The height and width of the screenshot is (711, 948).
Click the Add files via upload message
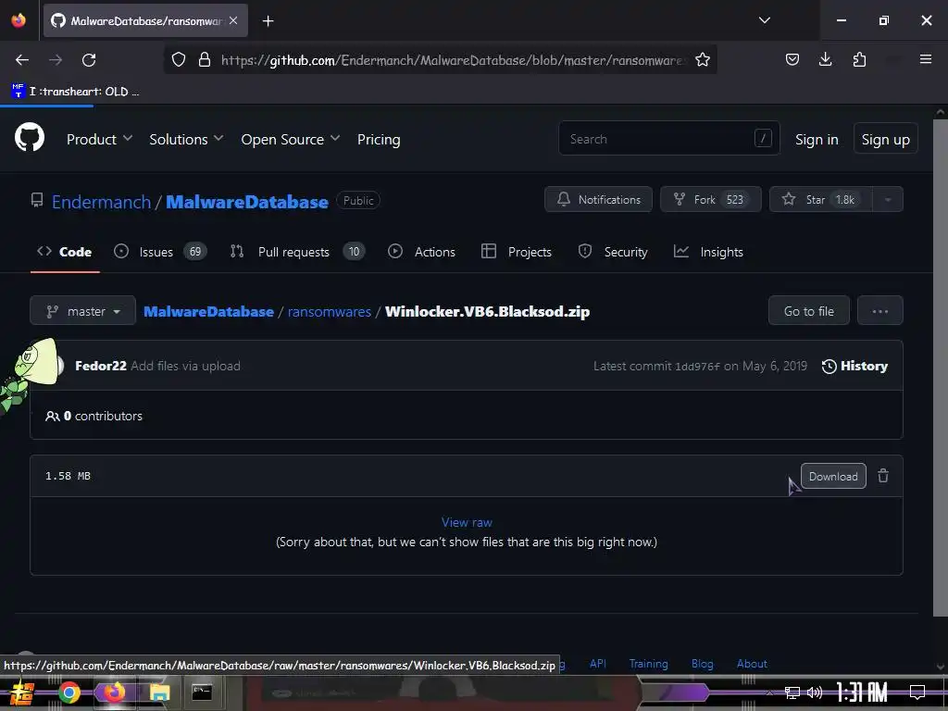point(185,366)
